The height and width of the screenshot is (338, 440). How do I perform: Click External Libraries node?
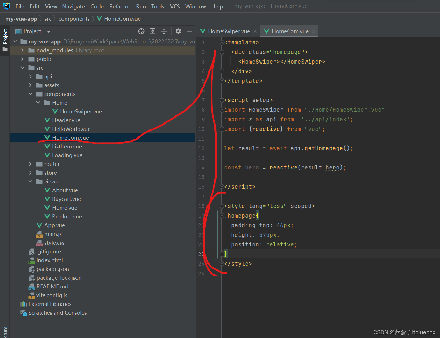(x=50, y=304)
